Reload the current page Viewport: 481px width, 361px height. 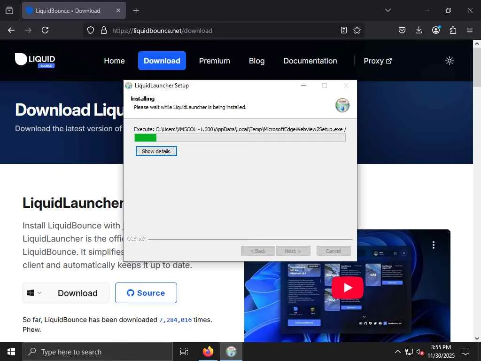click(x=45, y=30)
